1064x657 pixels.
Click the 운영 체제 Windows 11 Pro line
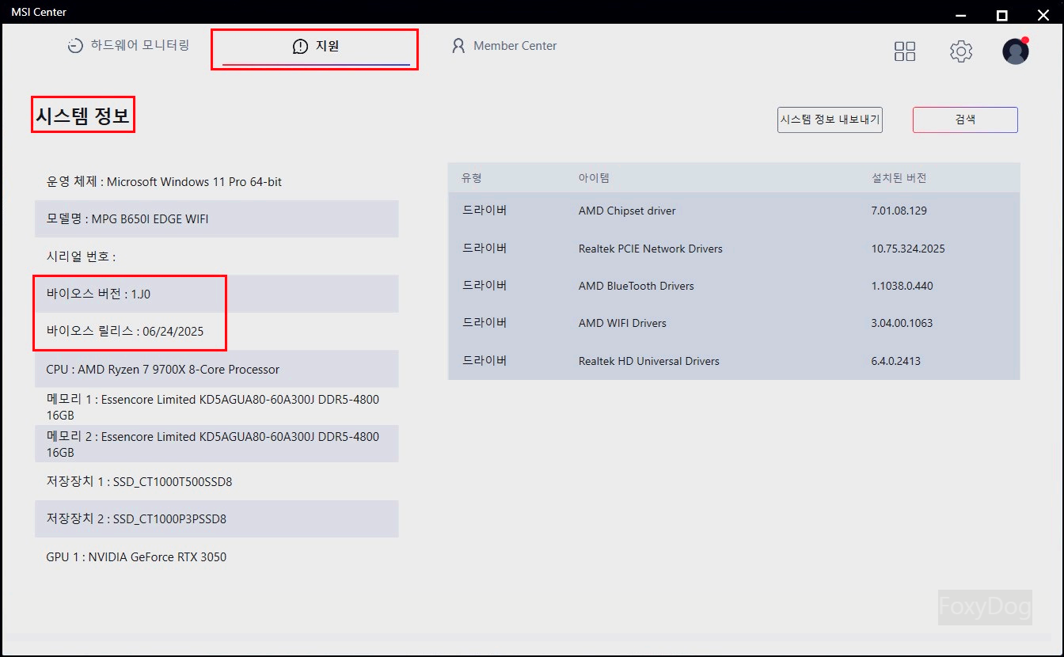[216, 181]
